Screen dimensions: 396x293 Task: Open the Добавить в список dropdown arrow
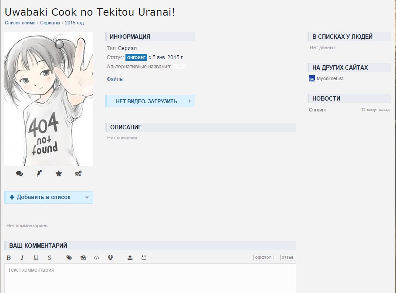click(87, 198)
